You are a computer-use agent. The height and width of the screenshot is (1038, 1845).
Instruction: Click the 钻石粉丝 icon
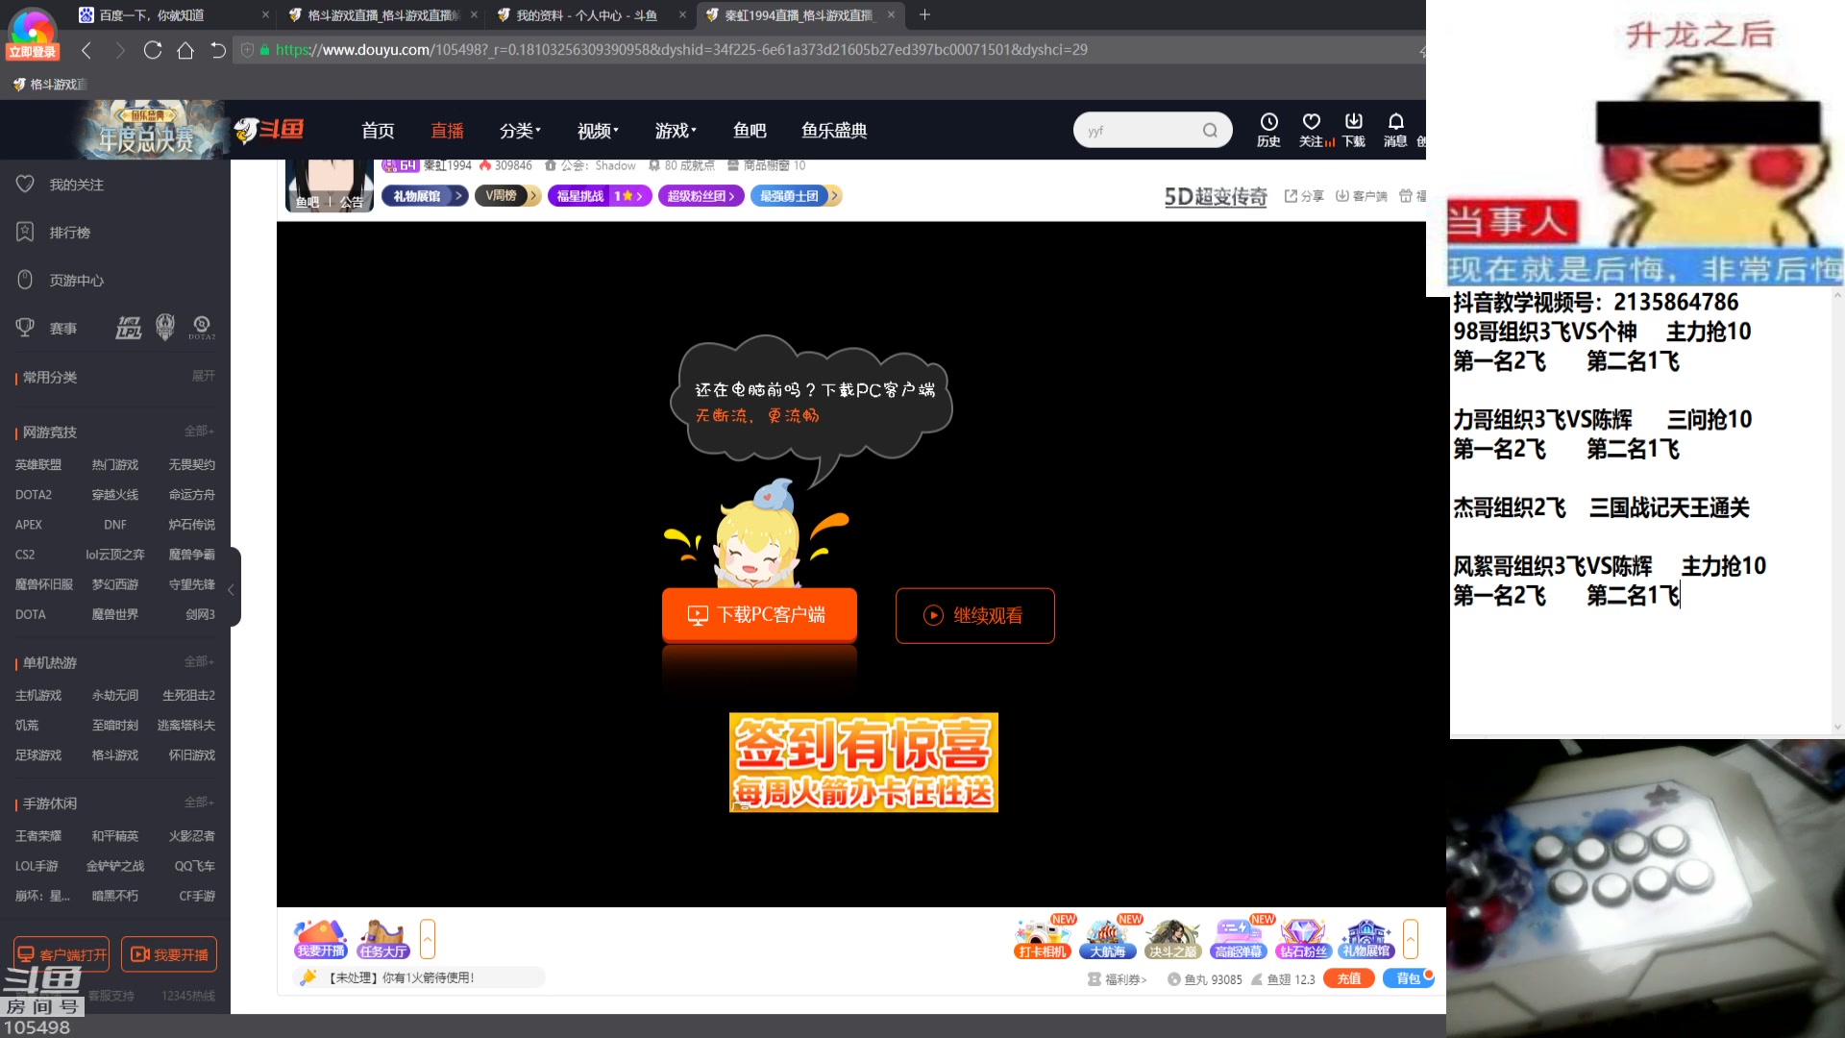tap(1303, 939)
